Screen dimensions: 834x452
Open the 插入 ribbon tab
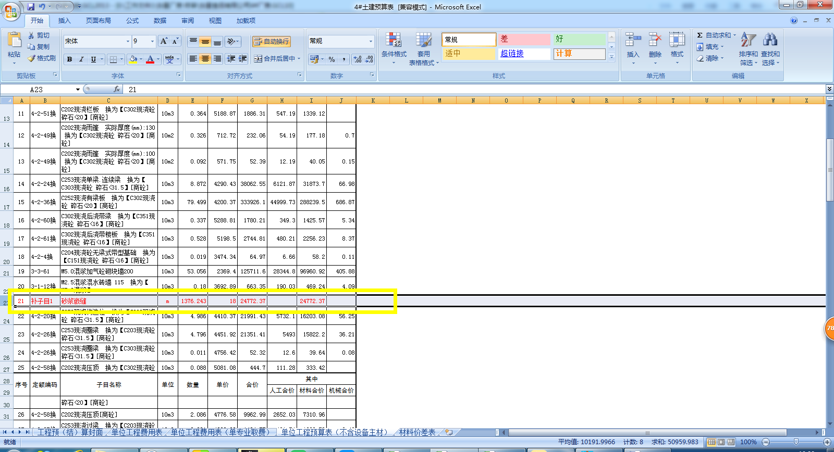(x=65, y=21)
